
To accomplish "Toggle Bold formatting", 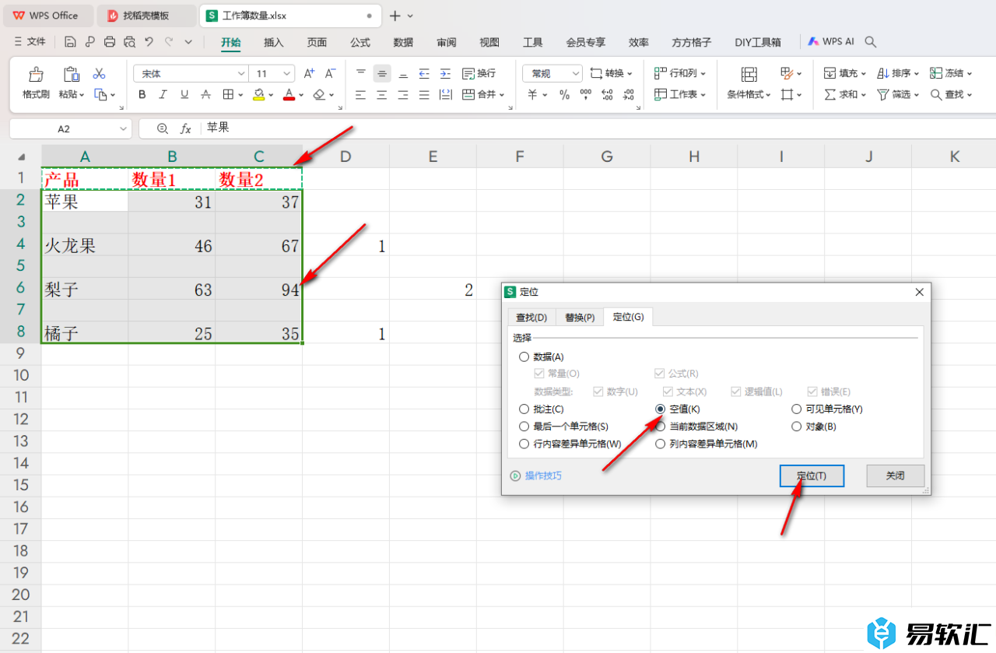I will [142, 95].
